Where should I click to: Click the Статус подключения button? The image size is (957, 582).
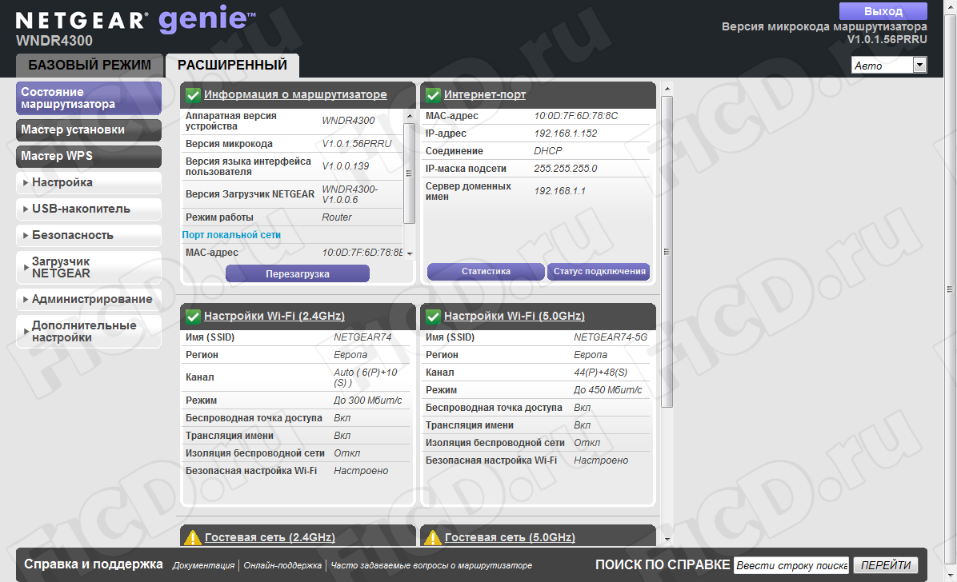[x=599, y=272]
